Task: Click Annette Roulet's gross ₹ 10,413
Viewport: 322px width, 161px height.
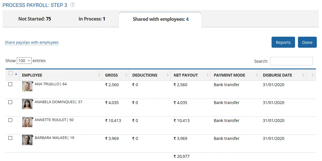Action: [x=113, y=121]
